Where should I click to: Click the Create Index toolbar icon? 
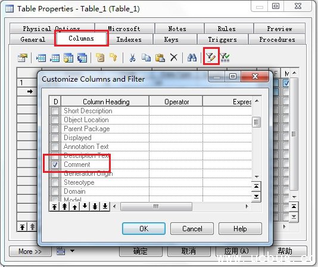[100, 58]
